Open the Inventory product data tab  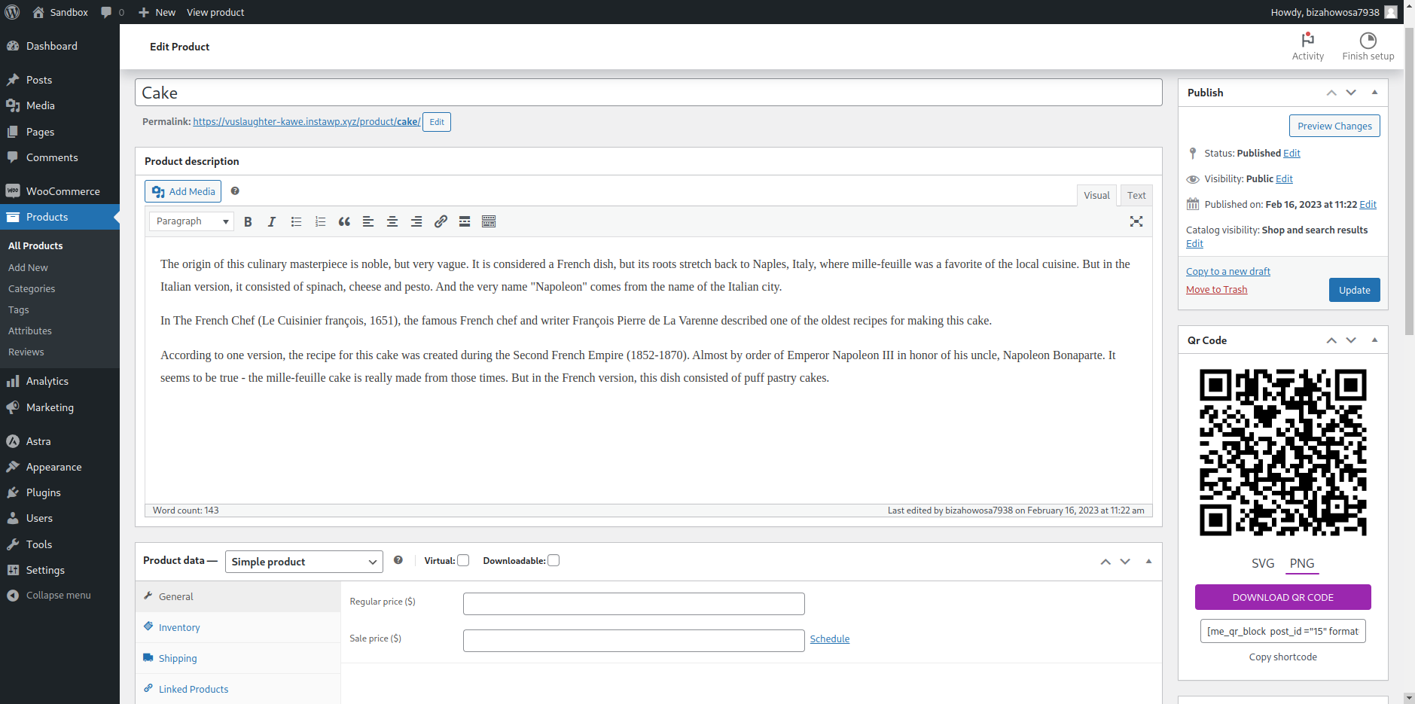(x=179, y=627)
